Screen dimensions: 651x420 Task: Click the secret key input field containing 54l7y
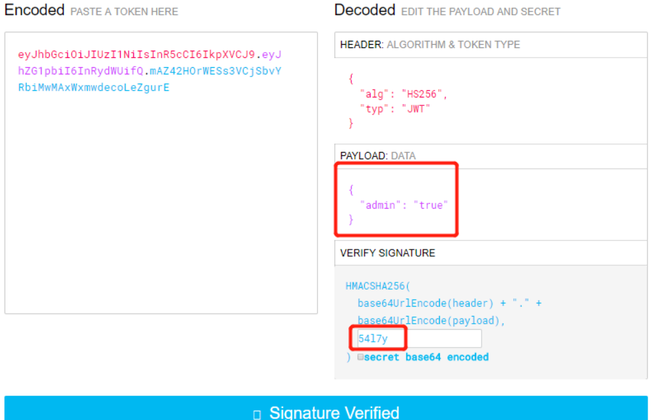[419, 338]
